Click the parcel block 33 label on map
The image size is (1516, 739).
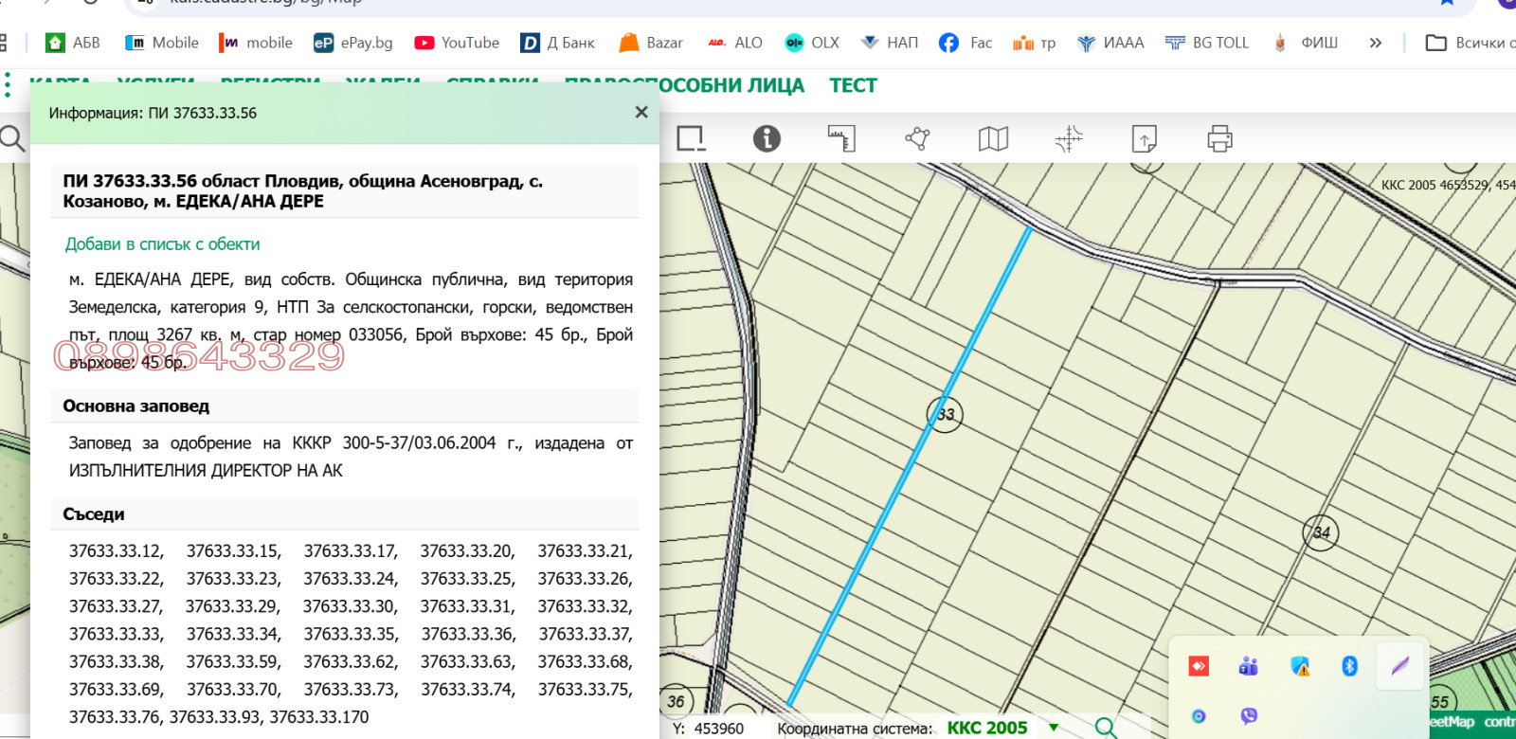click(945, 415)
